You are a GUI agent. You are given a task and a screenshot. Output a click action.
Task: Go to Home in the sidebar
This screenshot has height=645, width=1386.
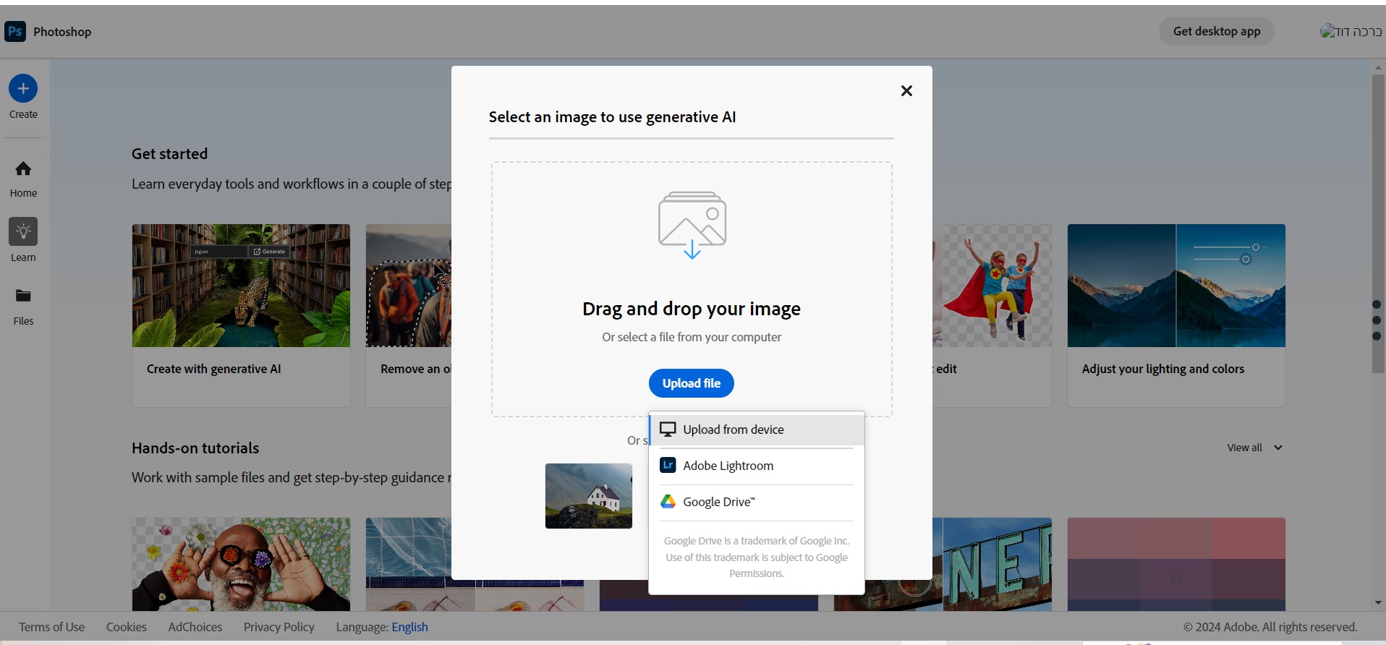point(23,178)
